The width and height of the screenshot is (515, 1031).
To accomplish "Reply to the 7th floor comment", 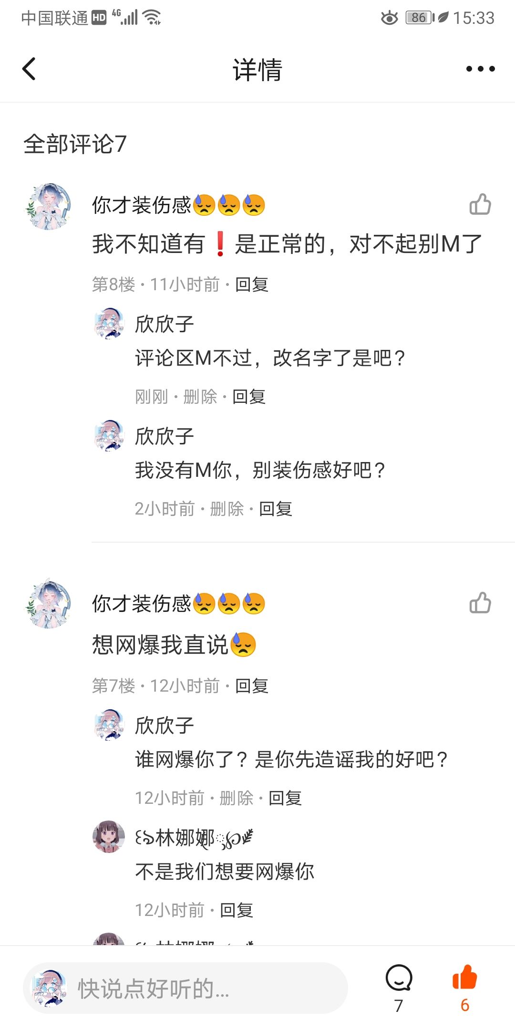I will tap(252, 686).
